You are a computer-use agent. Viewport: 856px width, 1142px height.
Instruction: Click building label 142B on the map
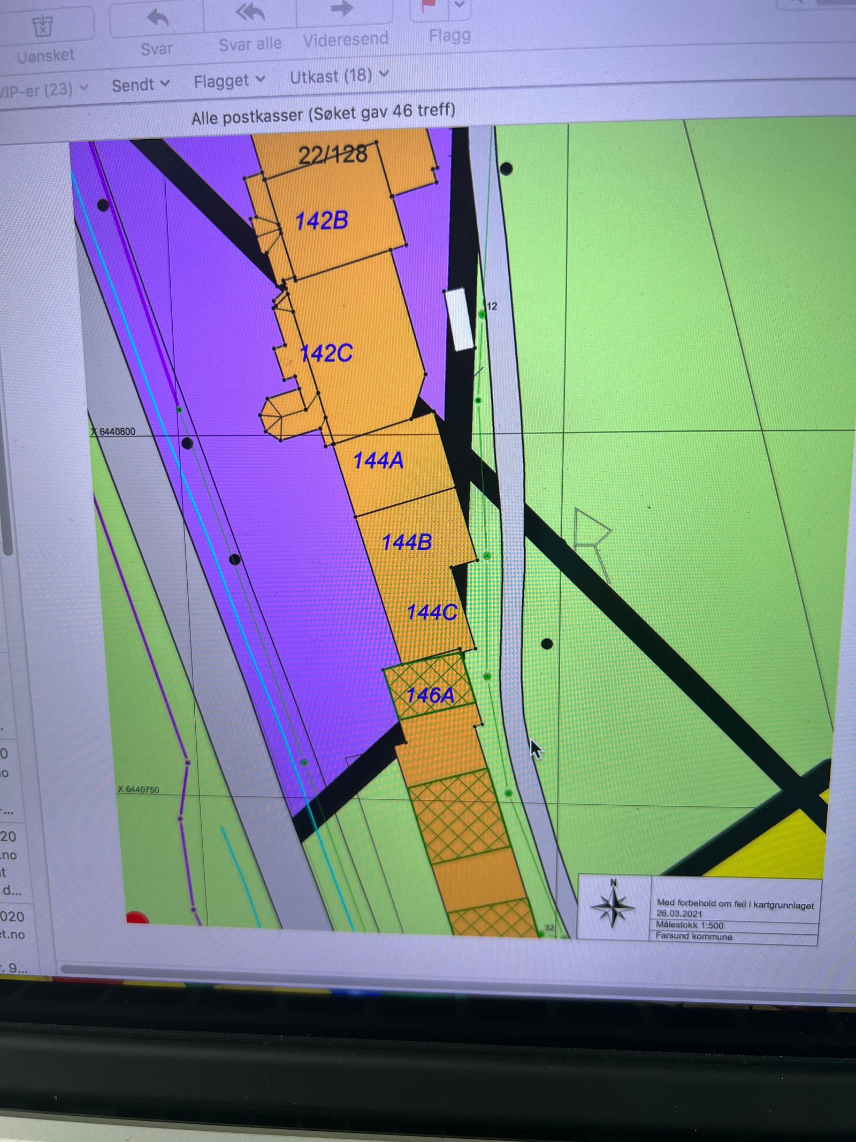[x=322, y=221]
